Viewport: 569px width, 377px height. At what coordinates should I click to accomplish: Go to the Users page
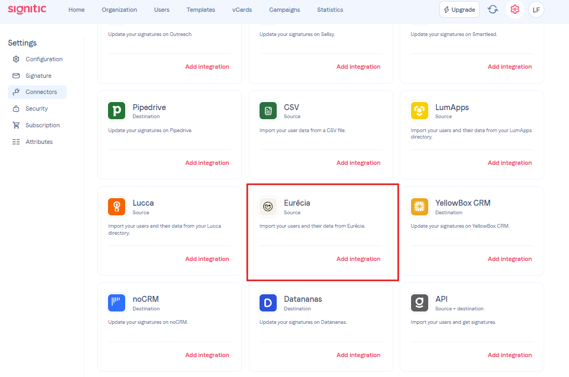(162, 10)
